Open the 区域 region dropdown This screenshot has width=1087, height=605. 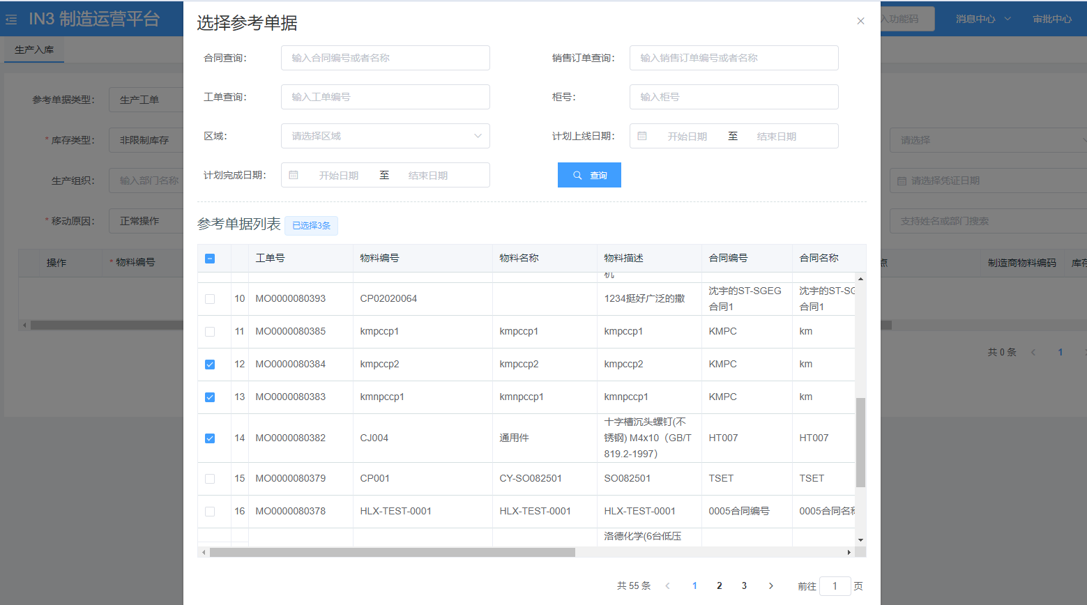[x=385, y=136]
